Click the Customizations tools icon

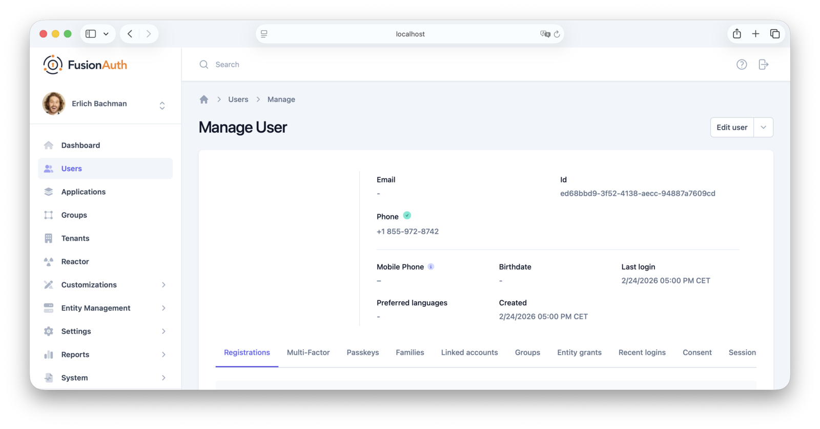pyautogui.click(x=49, y=284)
